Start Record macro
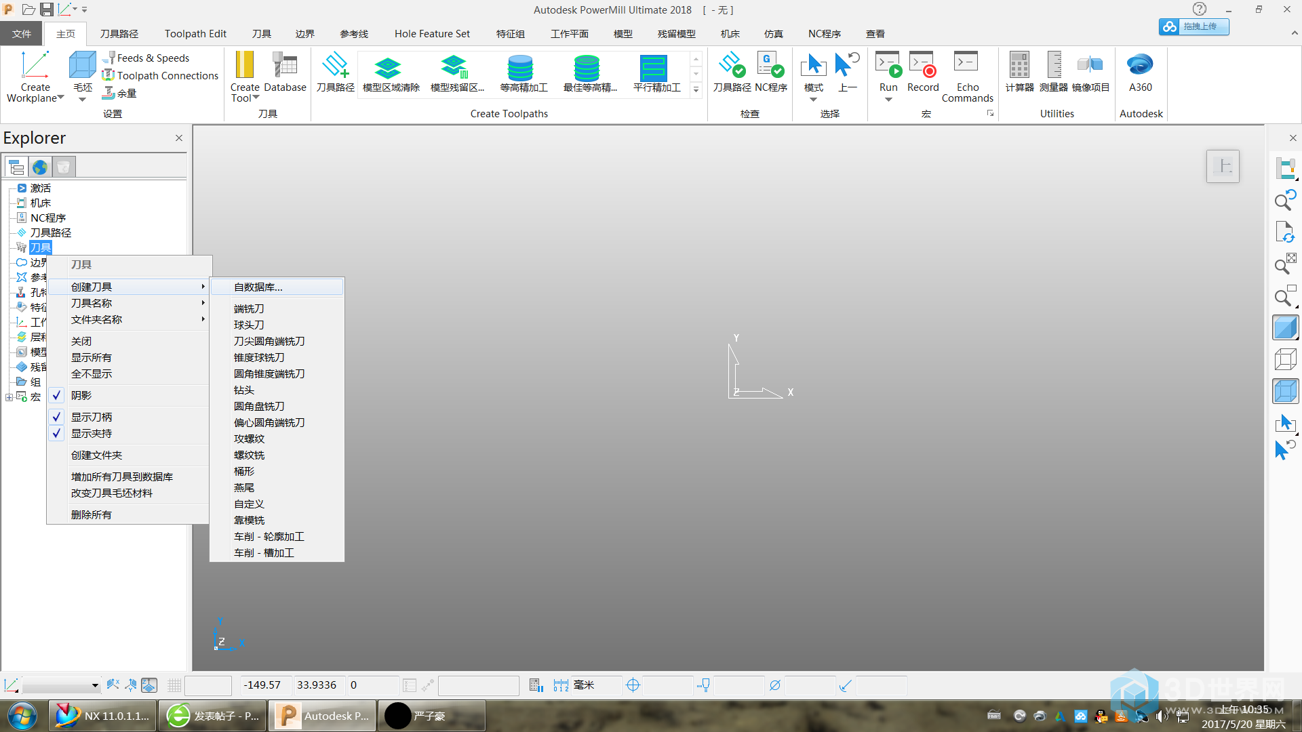This screenshot has width=1302, height=732. tap(923, 71)
